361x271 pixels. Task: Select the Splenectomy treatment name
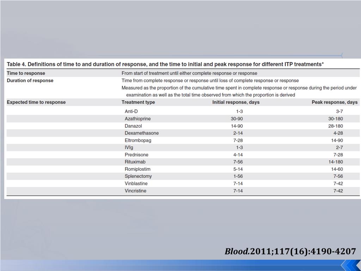138,176
